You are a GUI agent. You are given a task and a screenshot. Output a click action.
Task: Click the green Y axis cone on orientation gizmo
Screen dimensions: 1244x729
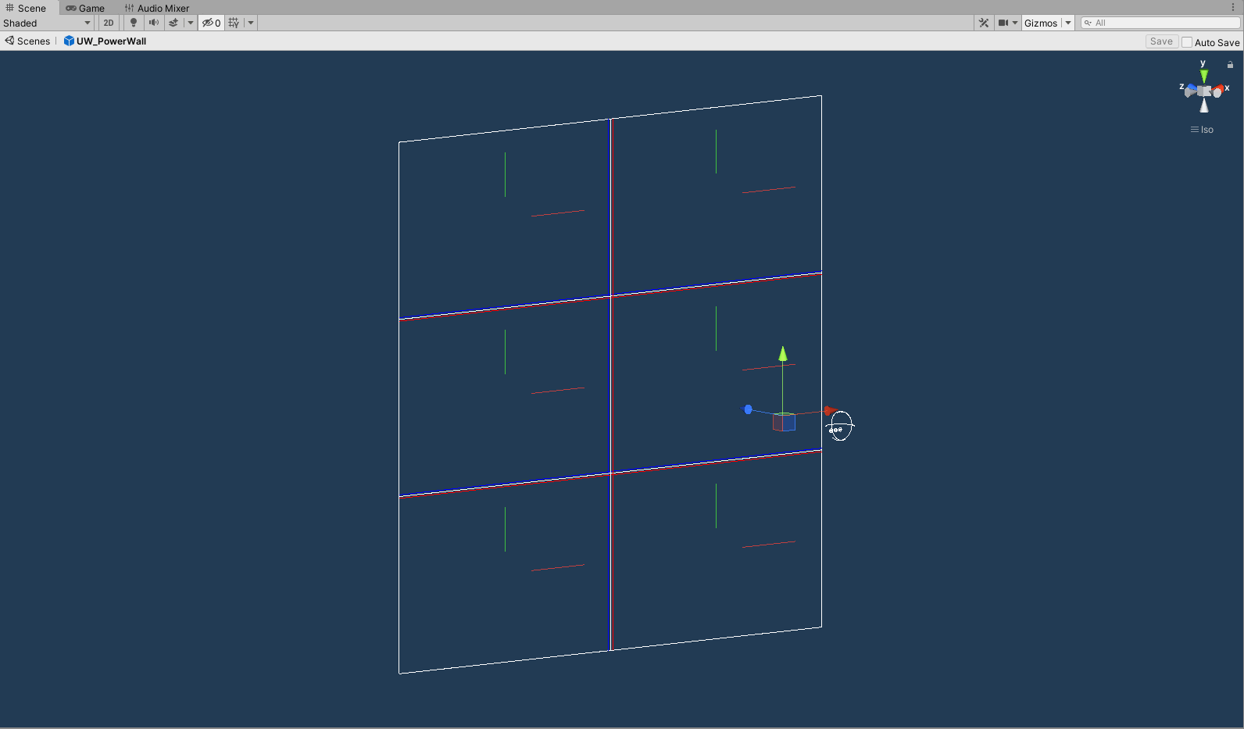[x=1204, y=76]
